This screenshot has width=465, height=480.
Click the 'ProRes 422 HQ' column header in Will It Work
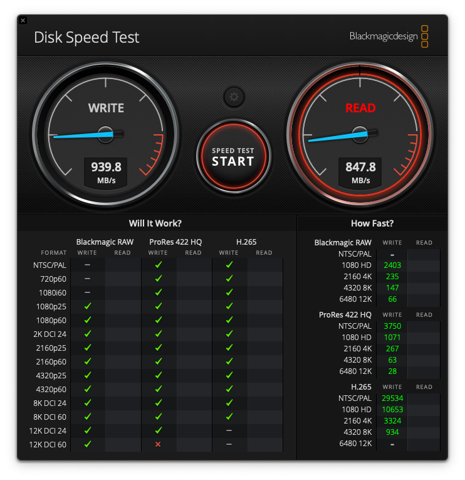175,242
